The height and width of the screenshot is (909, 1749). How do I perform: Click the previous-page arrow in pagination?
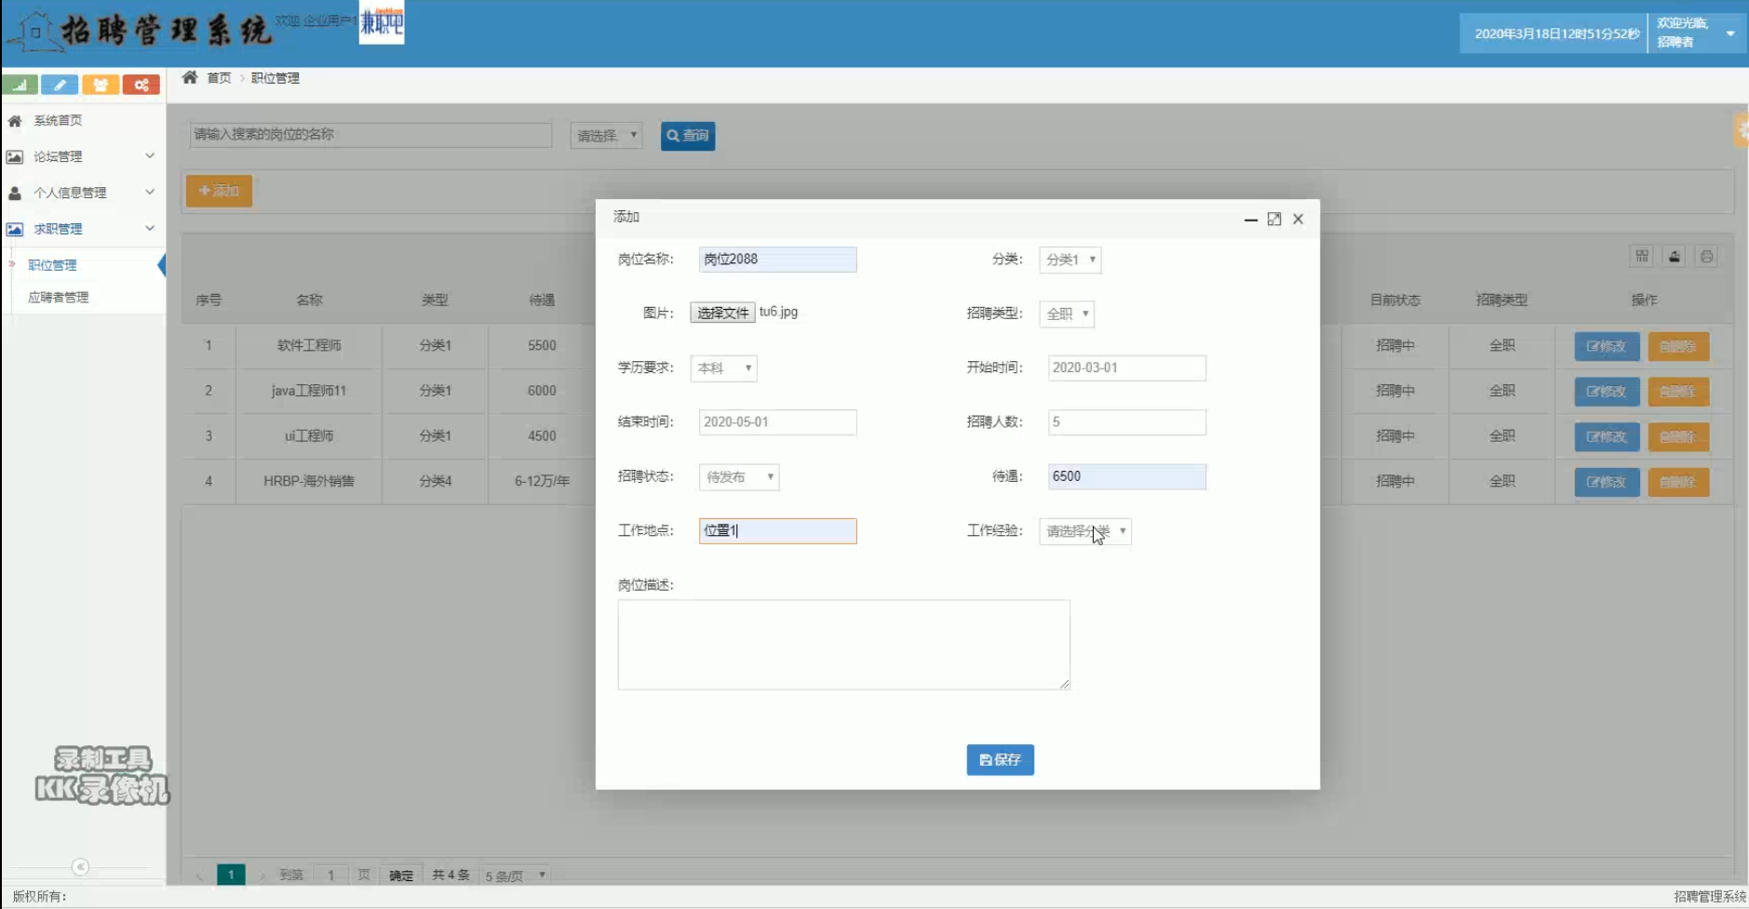[199, 876]
